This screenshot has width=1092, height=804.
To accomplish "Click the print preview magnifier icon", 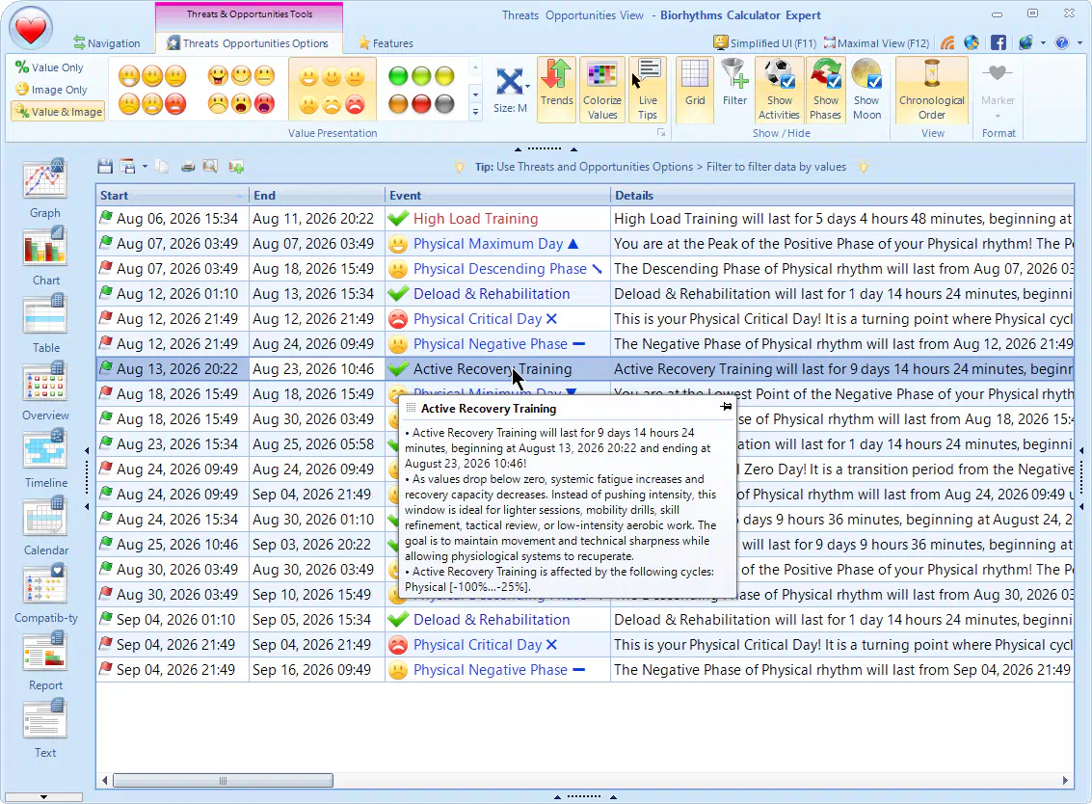I will (x=209, y=167).
